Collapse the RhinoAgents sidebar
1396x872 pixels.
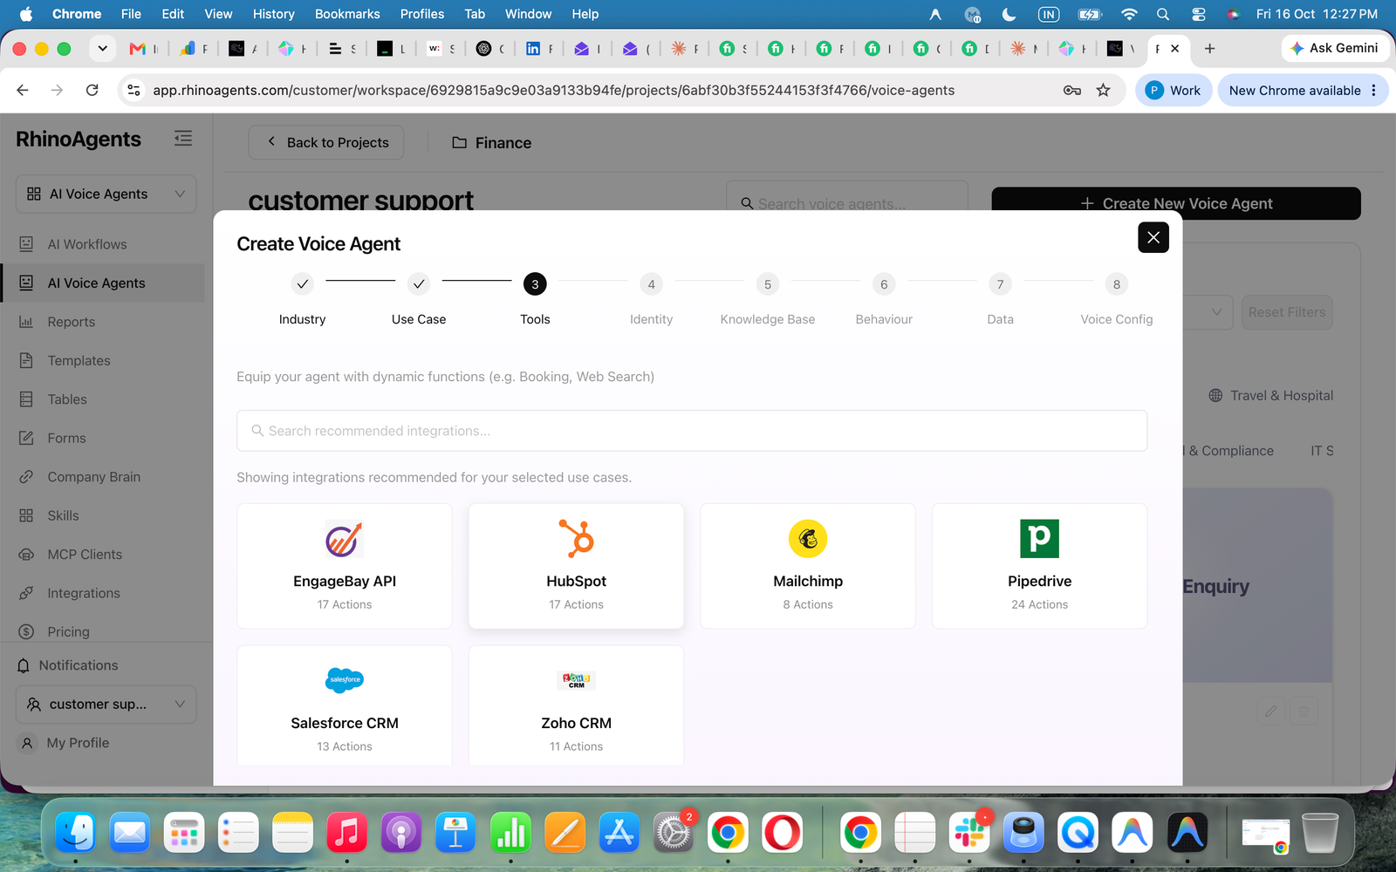(x=183, y=139)
